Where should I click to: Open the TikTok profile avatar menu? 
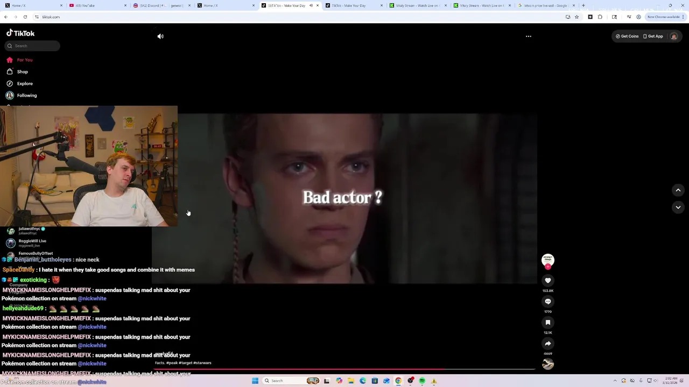coord(673,37)
